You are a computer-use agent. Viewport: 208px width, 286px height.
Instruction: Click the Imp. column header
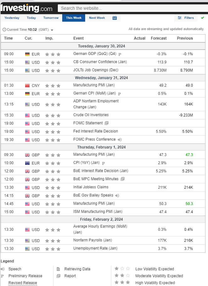coord(49,38)
